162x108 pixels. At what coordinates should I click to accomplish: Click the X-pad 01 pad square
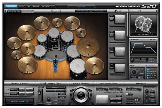point(120,19)
